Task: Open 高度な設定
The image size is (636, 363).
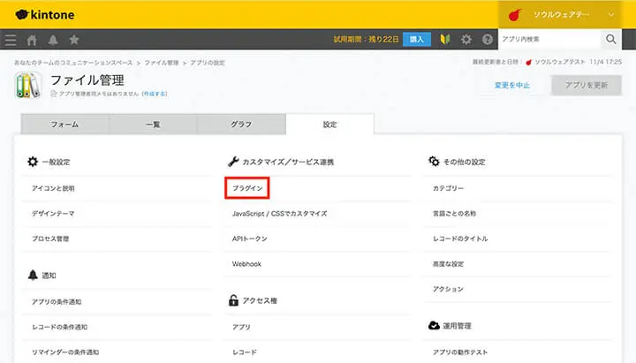Action: point(448,263)
